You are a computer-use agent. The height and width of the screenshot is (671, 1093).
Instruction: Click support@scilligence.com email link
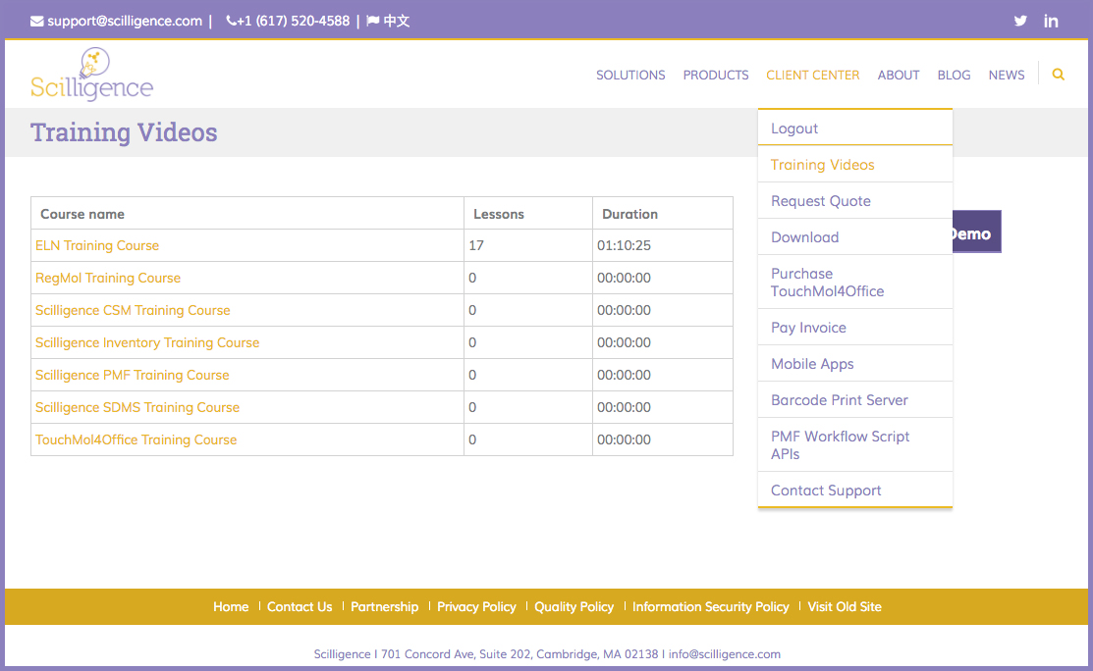pyautogui.click(x=124, y=21)
